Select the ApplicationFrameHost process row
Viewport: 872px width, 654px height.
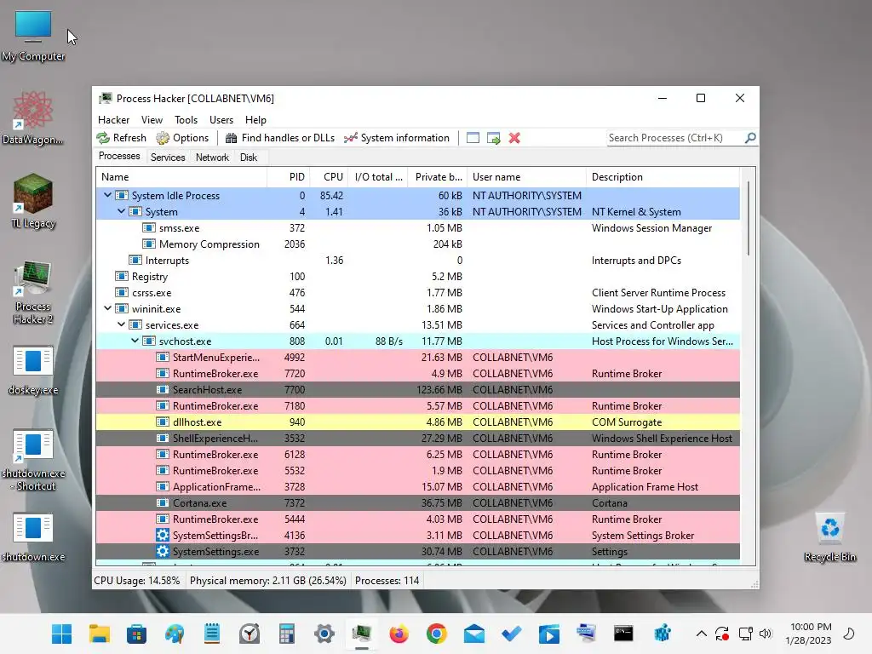pyautogui.click(x=417, y=486)
